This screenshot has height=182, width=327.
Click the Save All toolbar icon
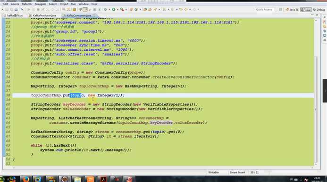(11, 9)
